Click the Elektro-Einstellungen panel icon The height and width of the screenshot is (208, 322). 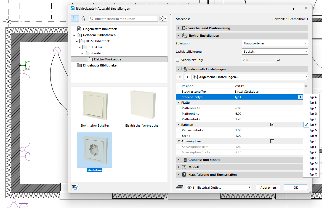pos(184,36)
